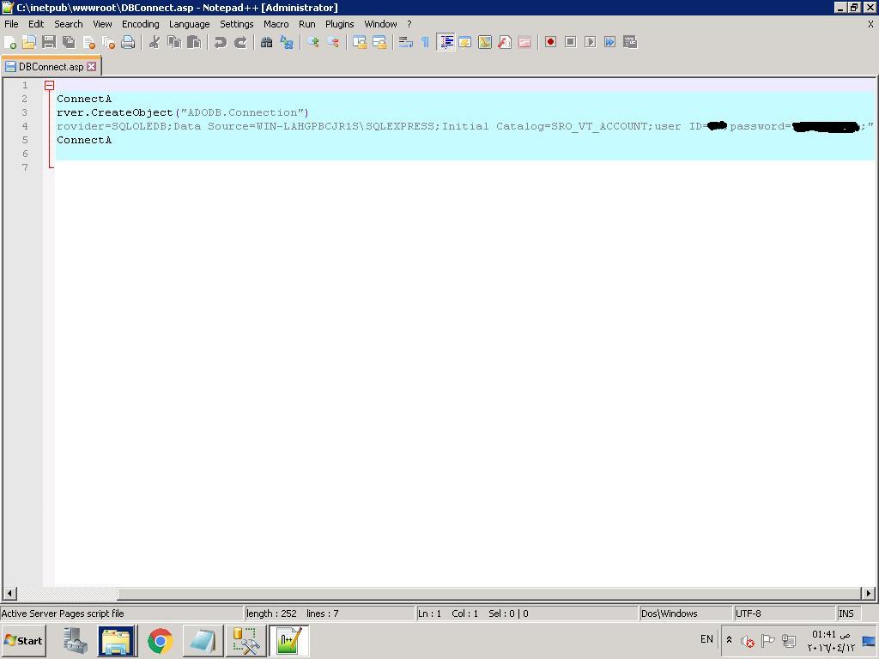
Task: Click the Close All toolbar icon
Action: click(108, 42)
